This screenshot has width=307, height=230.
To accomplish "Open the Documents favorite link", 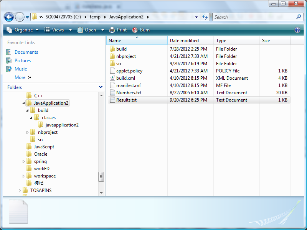I will (26, 52).
